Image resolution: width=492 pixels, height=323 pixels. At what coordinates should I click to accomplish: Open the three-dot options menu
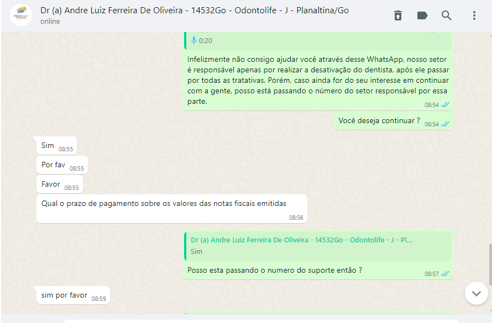[474, 15]
